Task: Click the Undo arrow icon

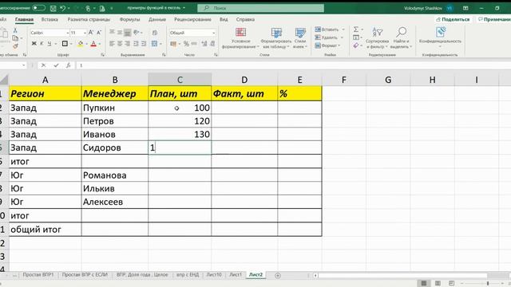Action: click(x=63, y=8)
